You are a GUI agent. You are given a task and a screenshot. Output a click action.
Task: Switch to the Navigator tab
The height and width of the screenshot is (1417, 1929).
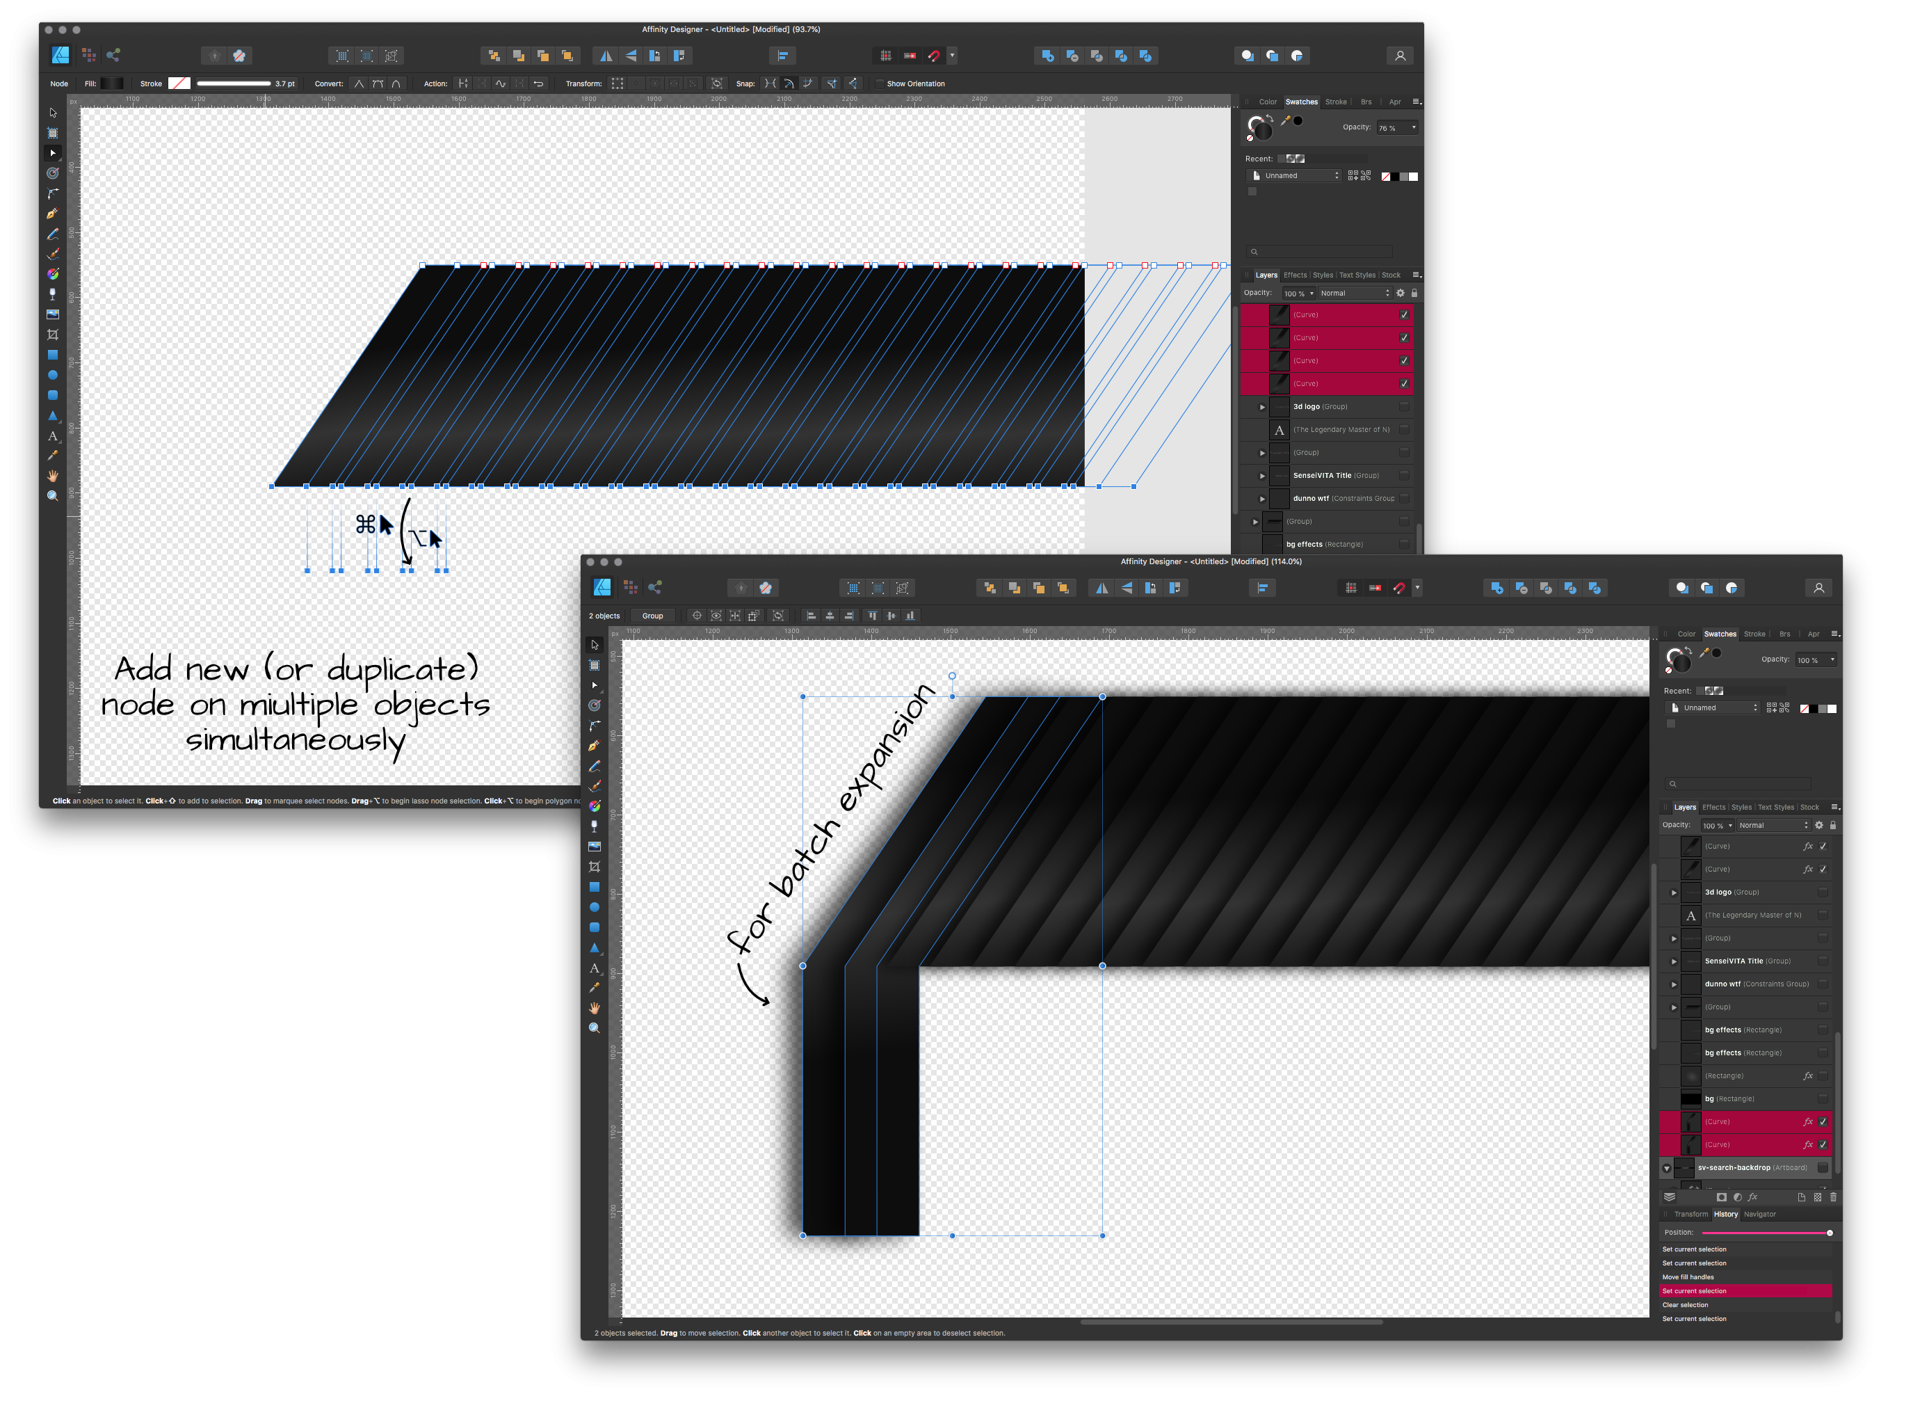coord(1760,1214)
